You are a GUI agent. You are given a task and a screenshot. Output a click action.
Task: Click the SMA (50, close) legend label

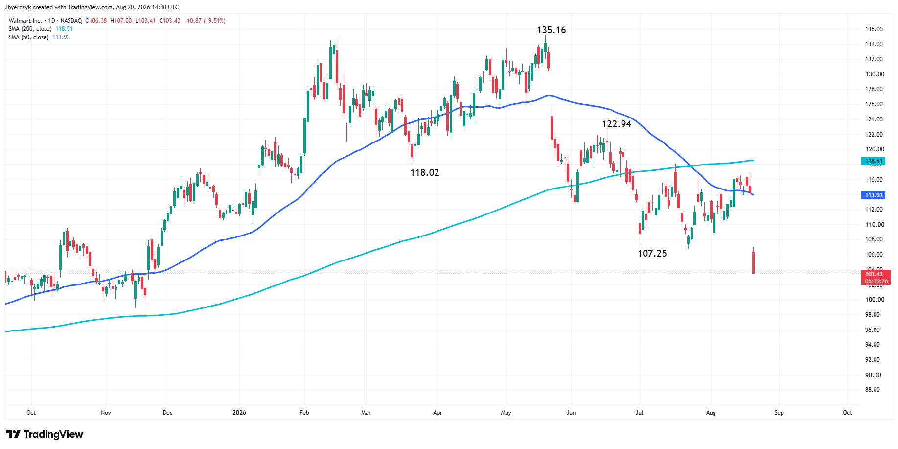click(28, 37)
